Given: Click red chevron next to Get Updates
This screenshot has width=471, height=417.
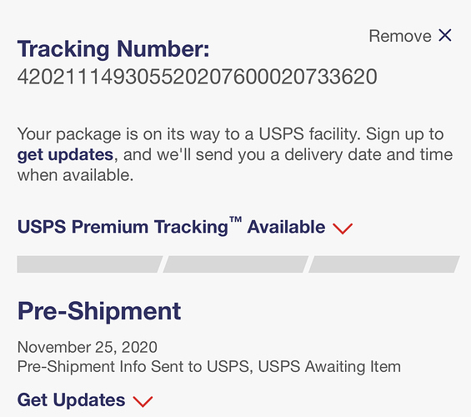Looking at the screenshot, I should pyautogui.click(x=143, y=401).
